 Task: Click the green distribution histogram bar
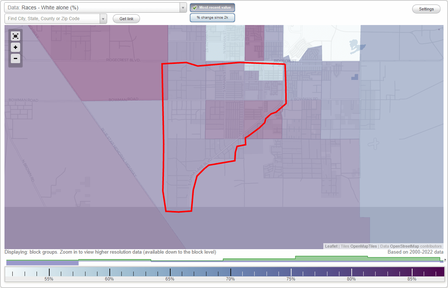click(x=331, y=258)
